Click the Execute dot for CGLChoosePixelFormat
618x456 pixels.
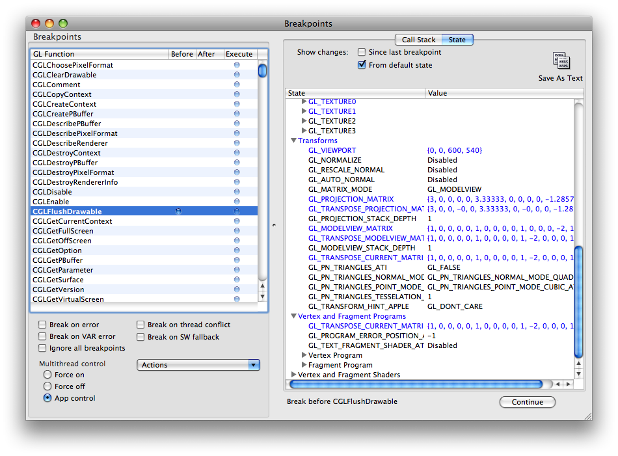pyautogui.click(x=237, y=65)
